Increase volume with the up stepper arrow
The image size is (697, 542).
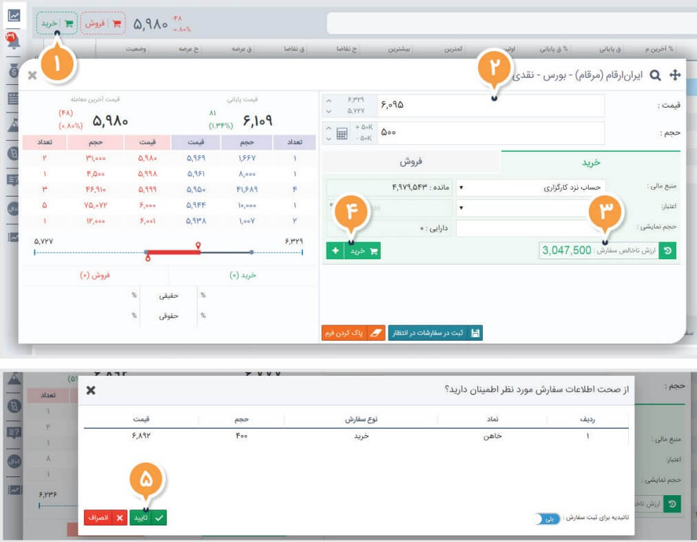[x=329, y=128]
